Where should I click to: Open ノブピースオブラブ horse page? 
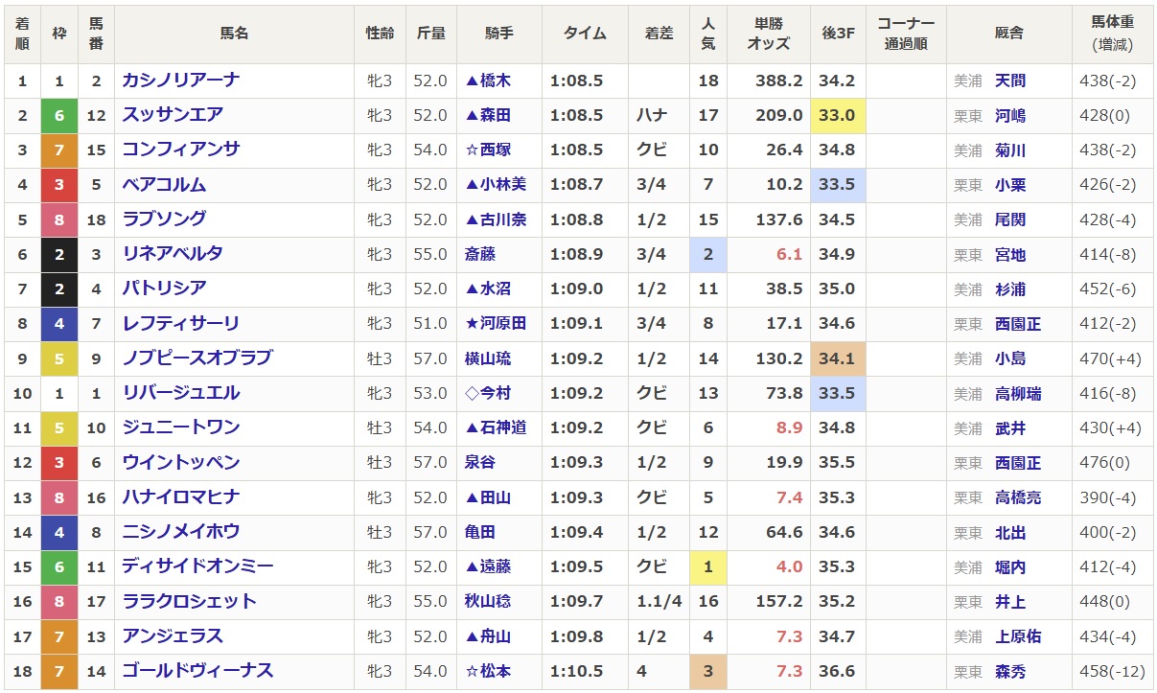click(197, 358)
